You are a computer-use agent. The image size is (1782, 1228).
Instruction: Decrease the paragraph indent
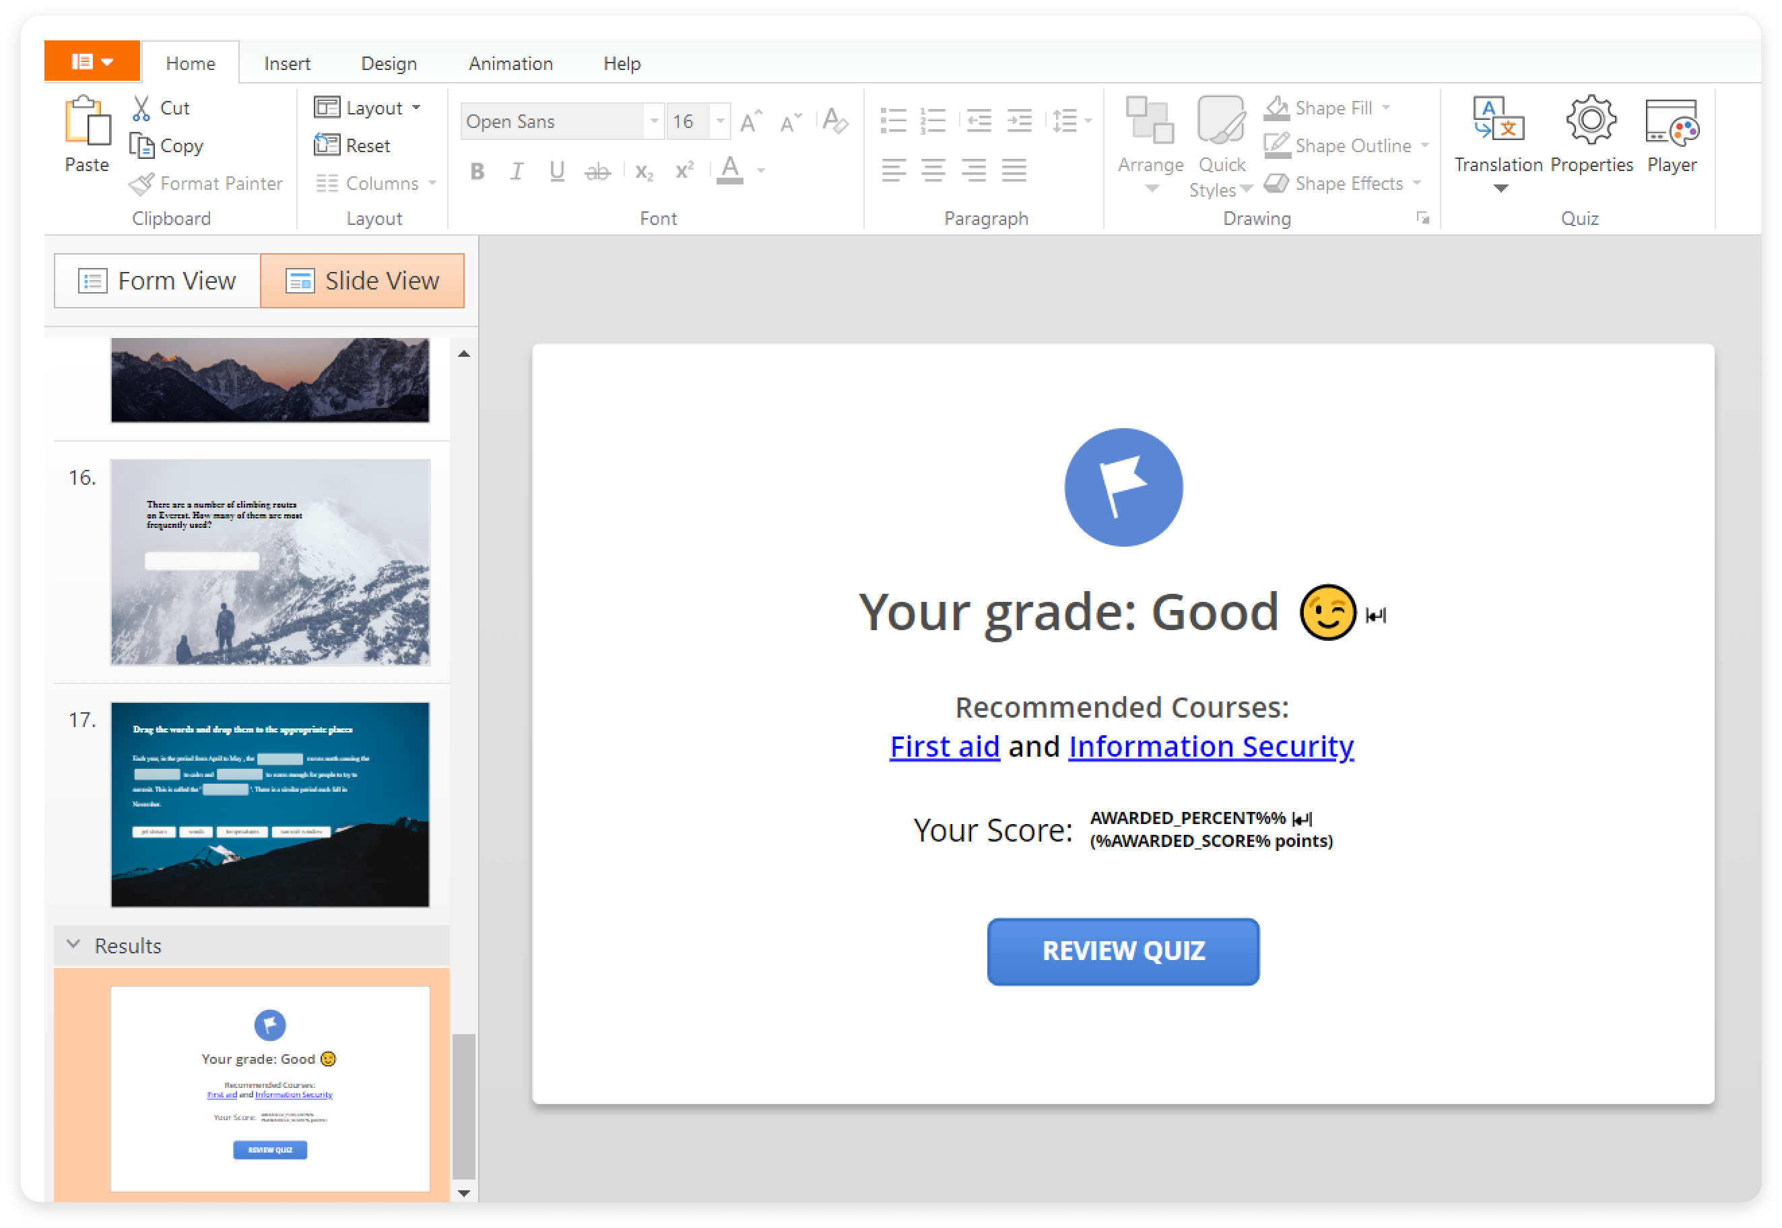[979, 121]
